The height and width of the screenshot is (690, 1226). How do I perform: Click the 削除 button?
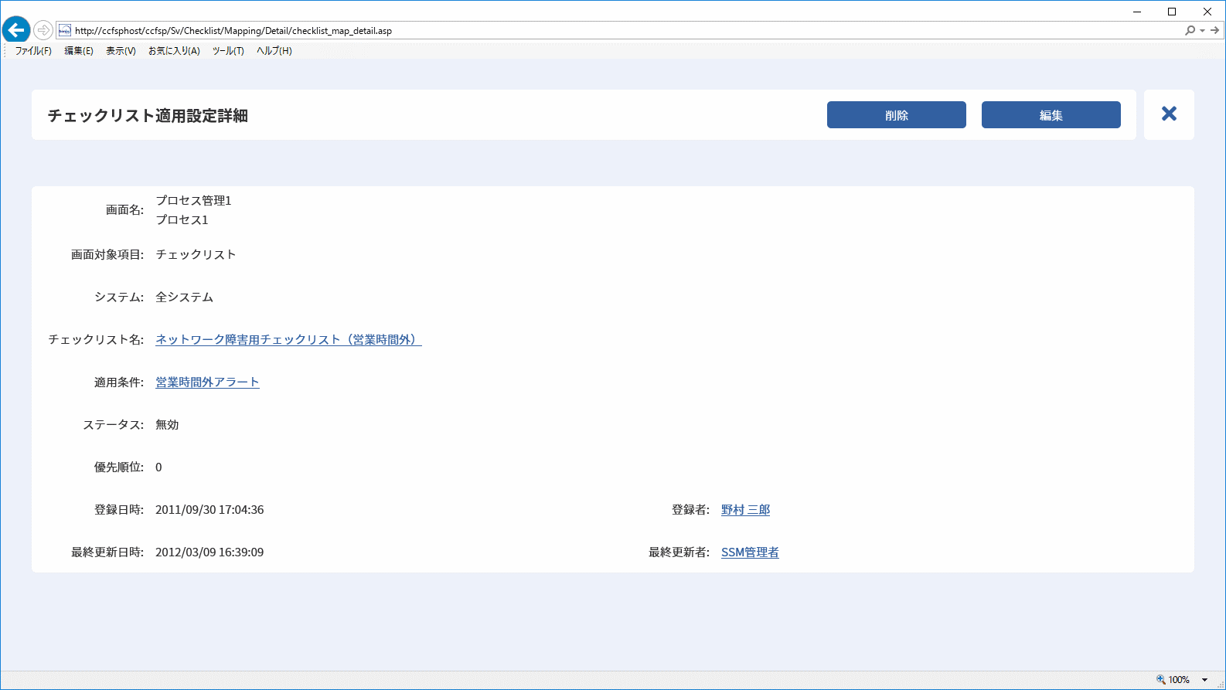[x=897, y=115]
